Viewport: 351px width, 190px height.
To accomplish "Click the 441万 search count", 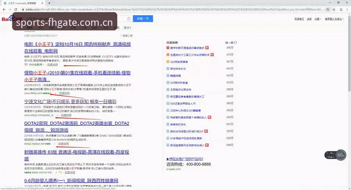I will point(230,68).
